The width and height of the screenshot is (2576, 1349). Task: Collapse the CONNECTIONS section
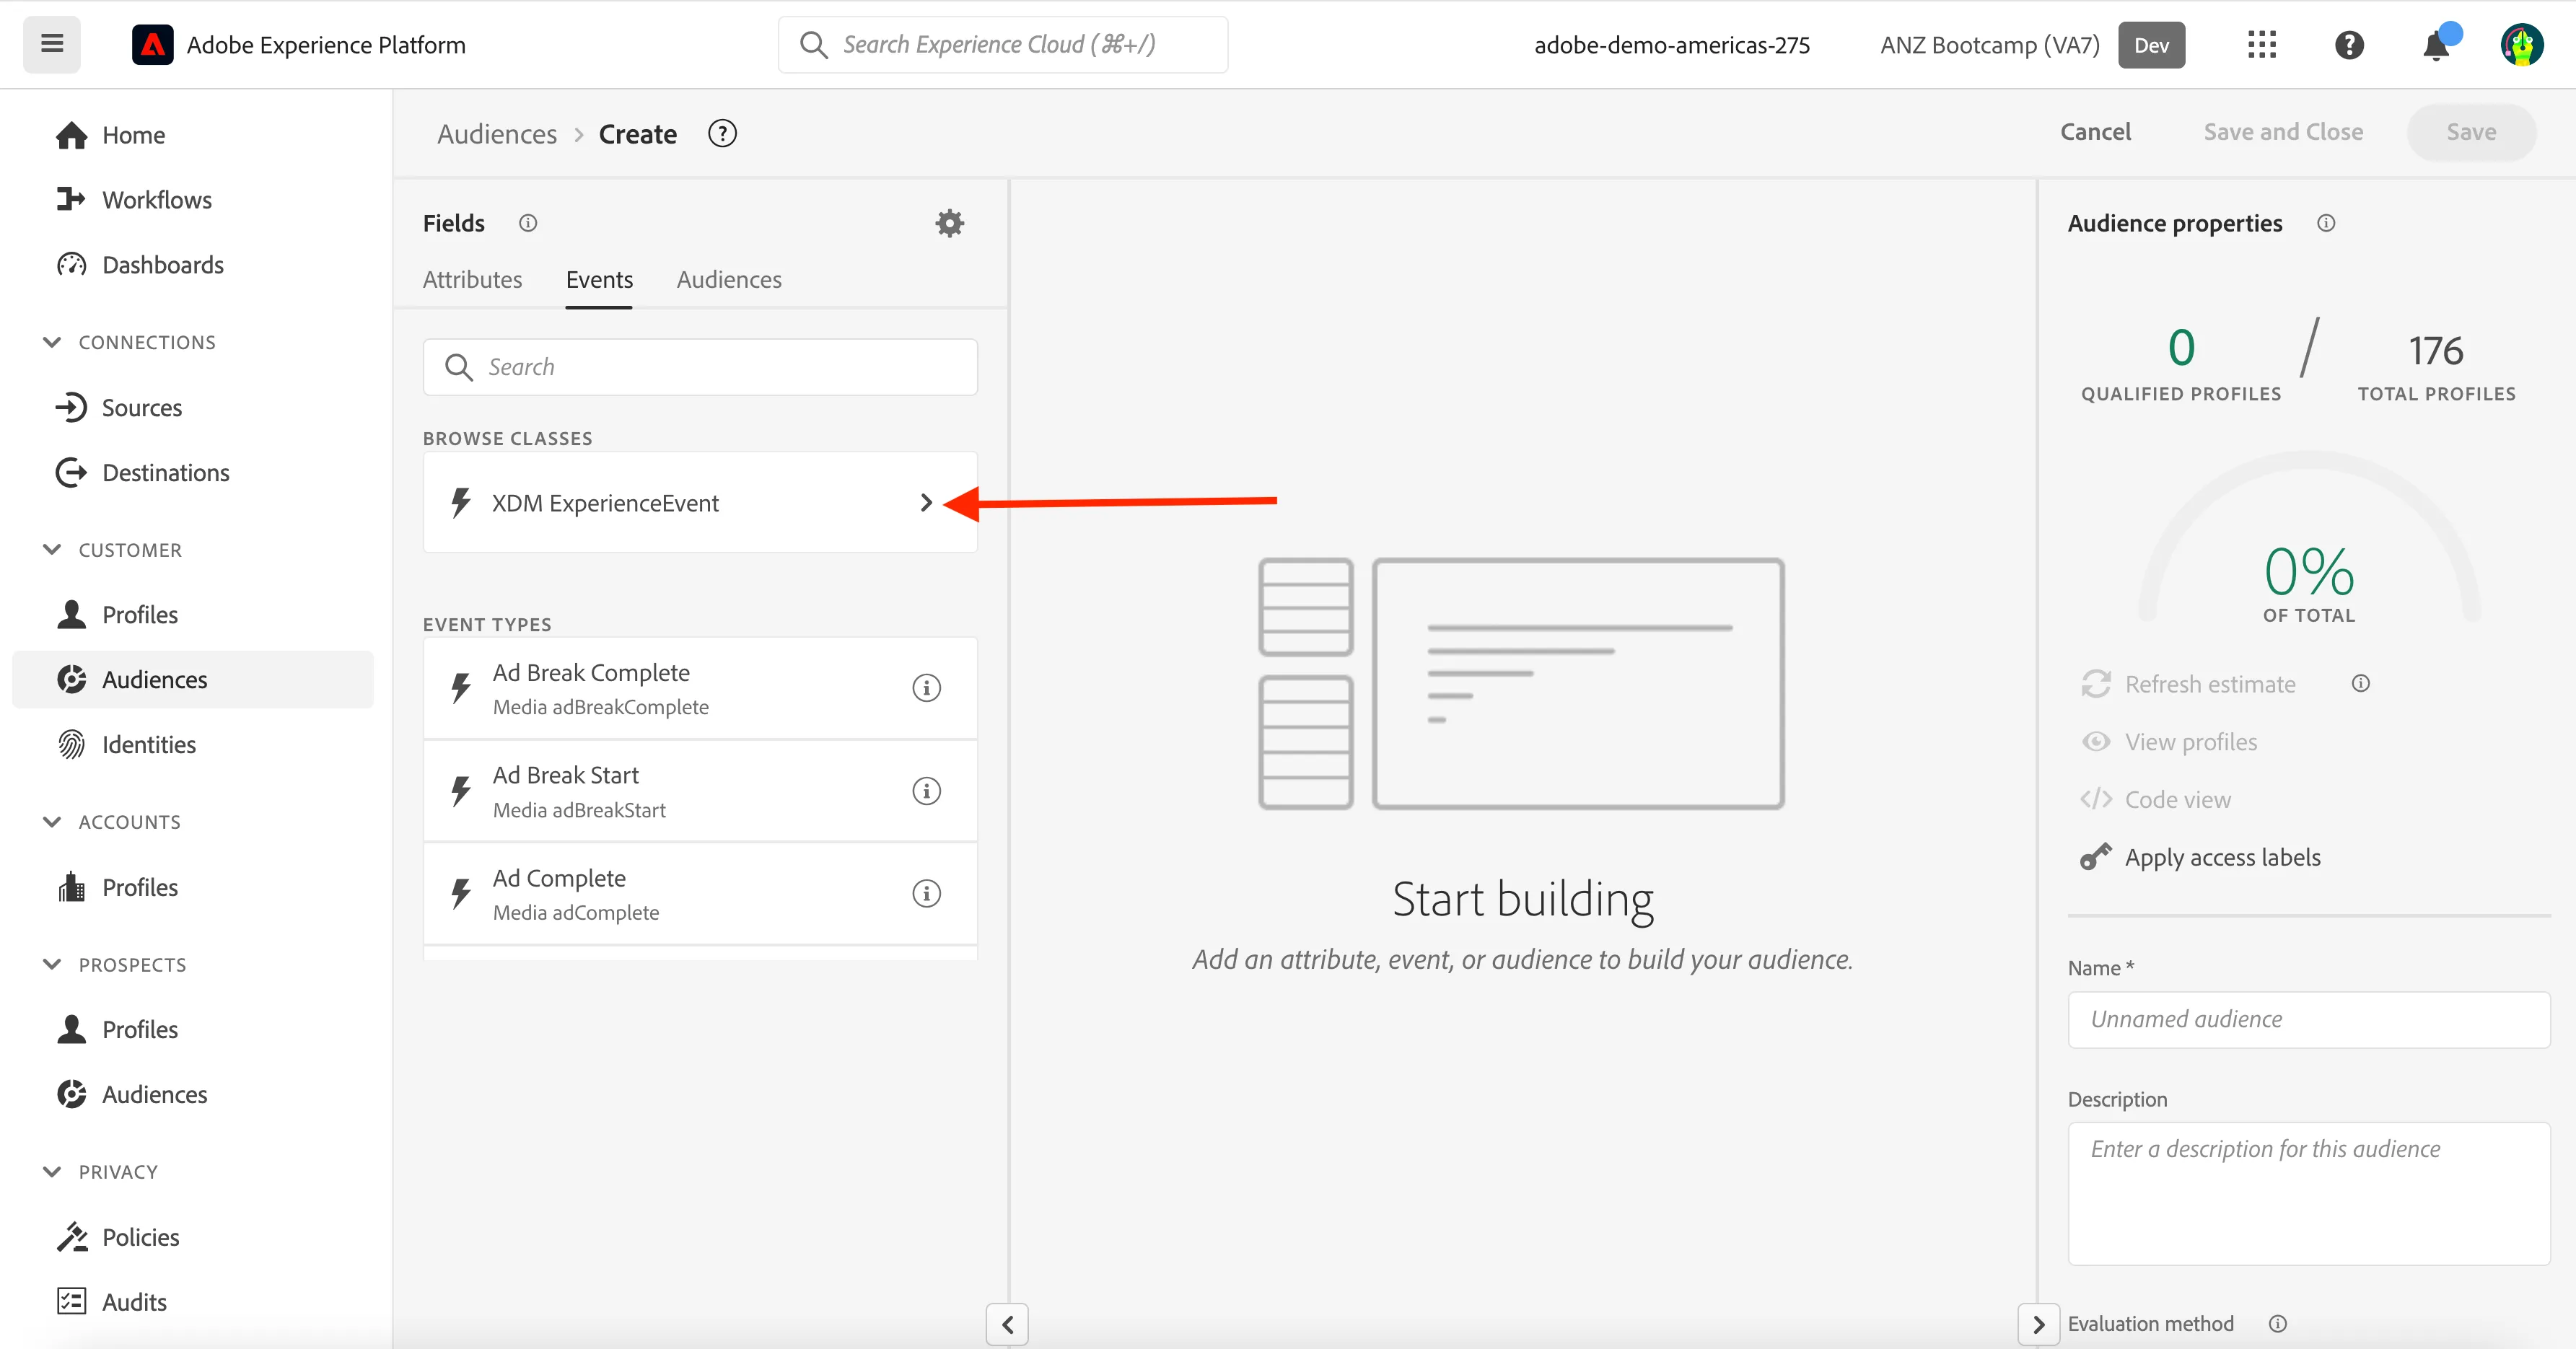[x=52, y=342]
